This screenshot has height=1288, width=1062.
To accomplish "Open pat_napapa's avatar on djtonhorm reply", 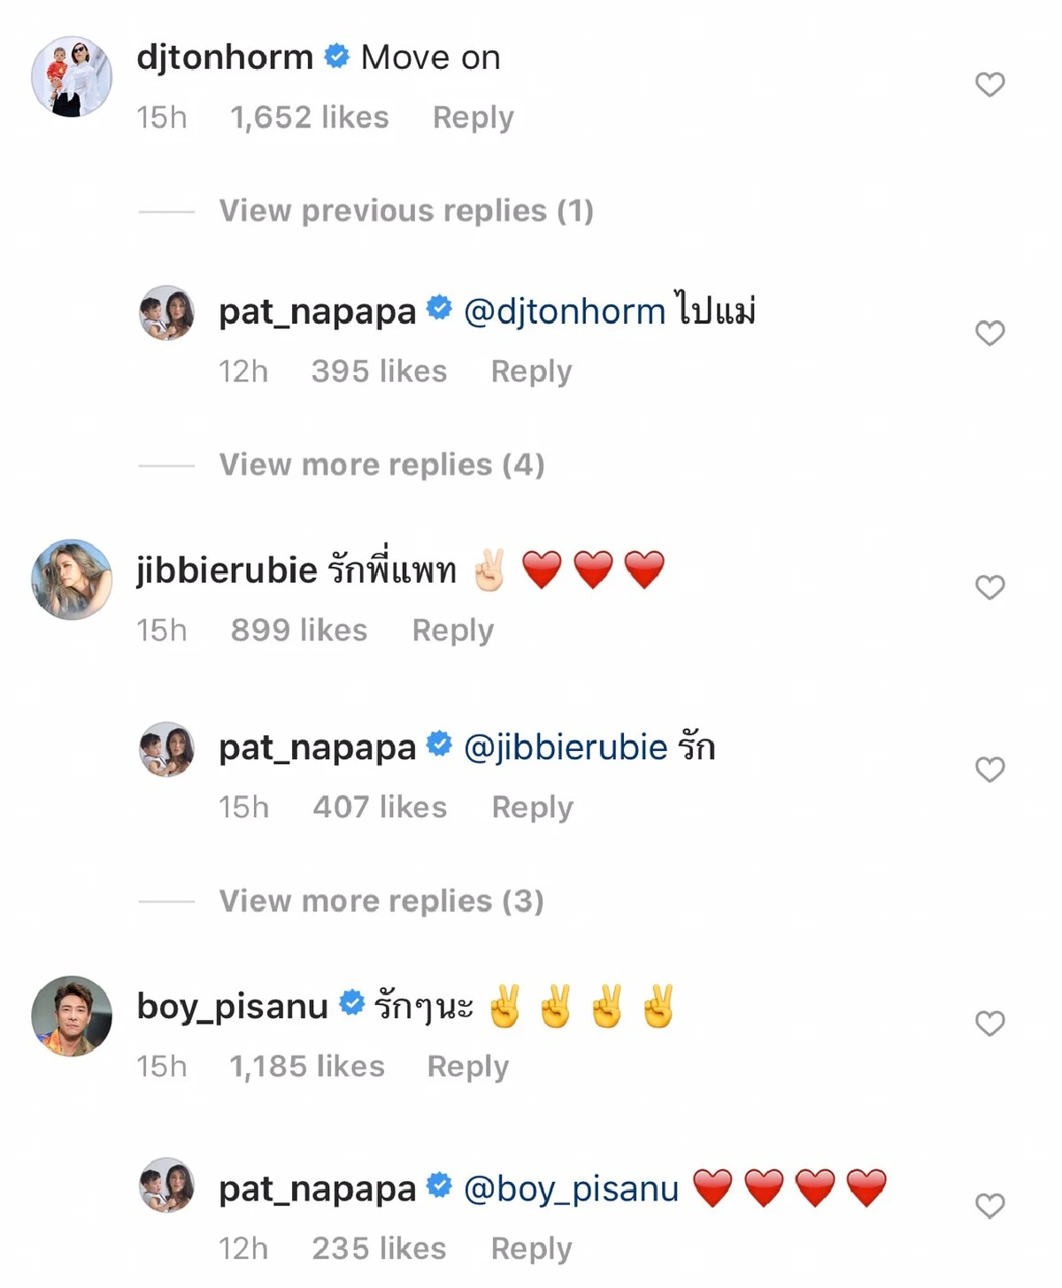I will point(166,313).
